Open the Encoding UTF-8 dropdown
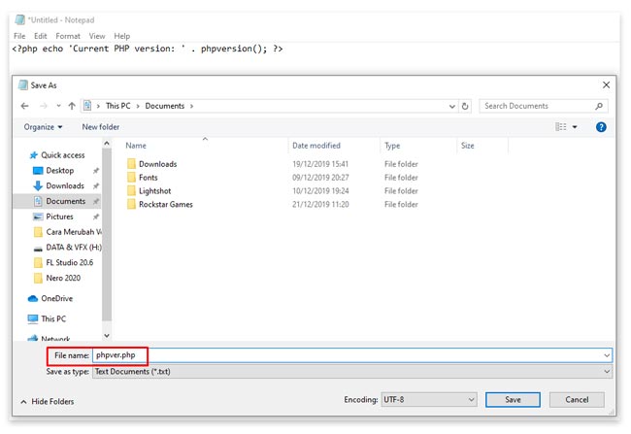 coord(429,400)
